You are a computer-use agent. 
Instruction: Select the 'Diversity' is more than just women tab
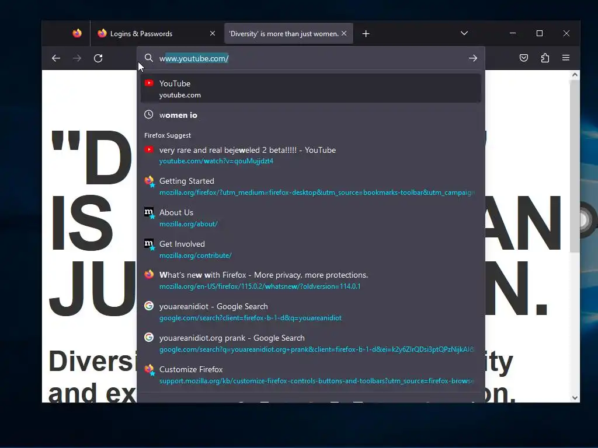[288, 33]
